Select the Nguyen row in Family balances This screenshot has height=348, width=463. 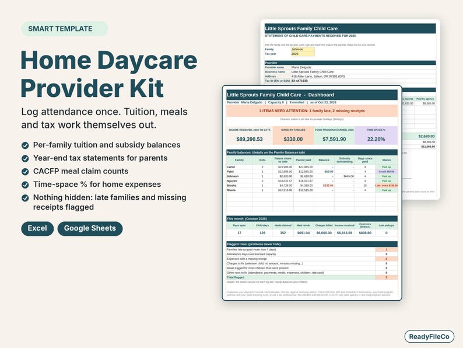(312, 181)
